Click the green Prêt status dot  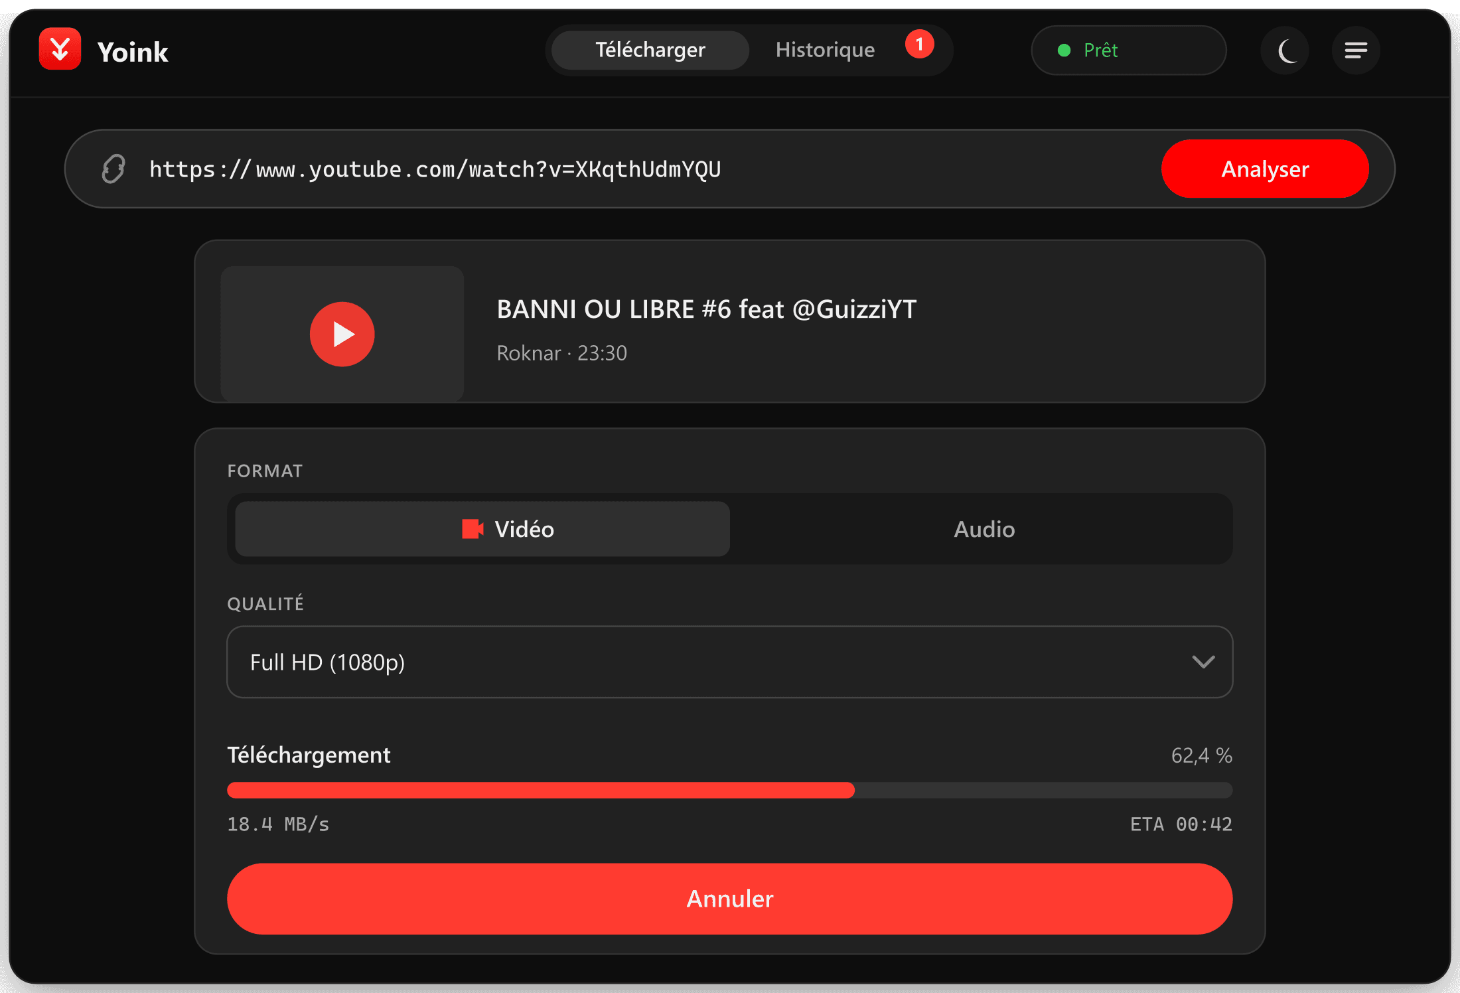point(1064,50)
